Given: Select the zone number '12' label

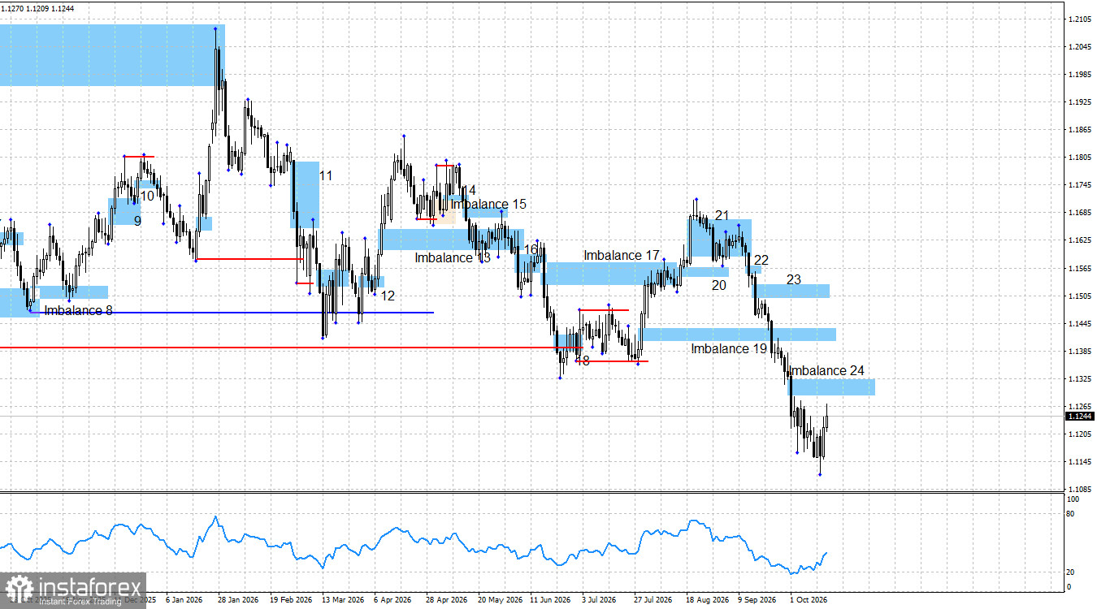Looking at the screenshot, I should [x=388, y=296].
